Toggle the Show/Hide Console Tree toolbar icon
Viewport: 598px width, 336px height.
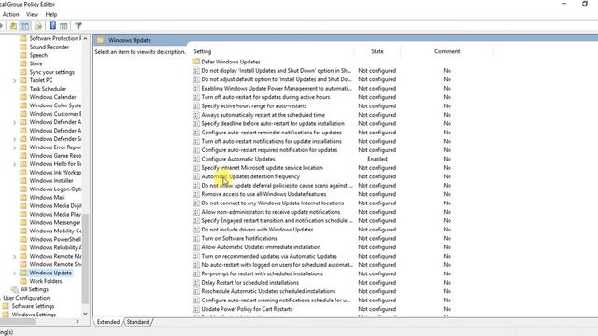click(x=25, y=26)
